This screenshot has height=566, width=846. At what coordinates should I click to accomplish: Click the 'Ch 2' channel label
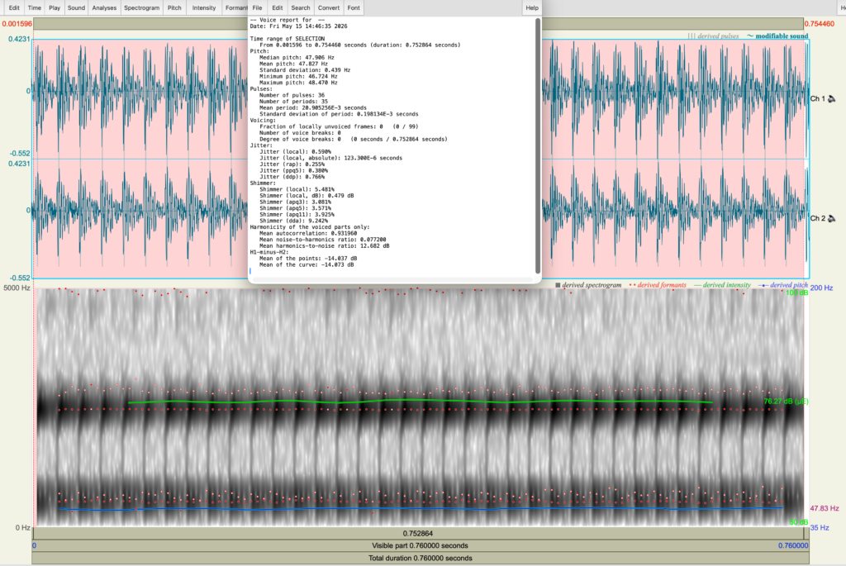pyautogui.click(x=817, y=218)
